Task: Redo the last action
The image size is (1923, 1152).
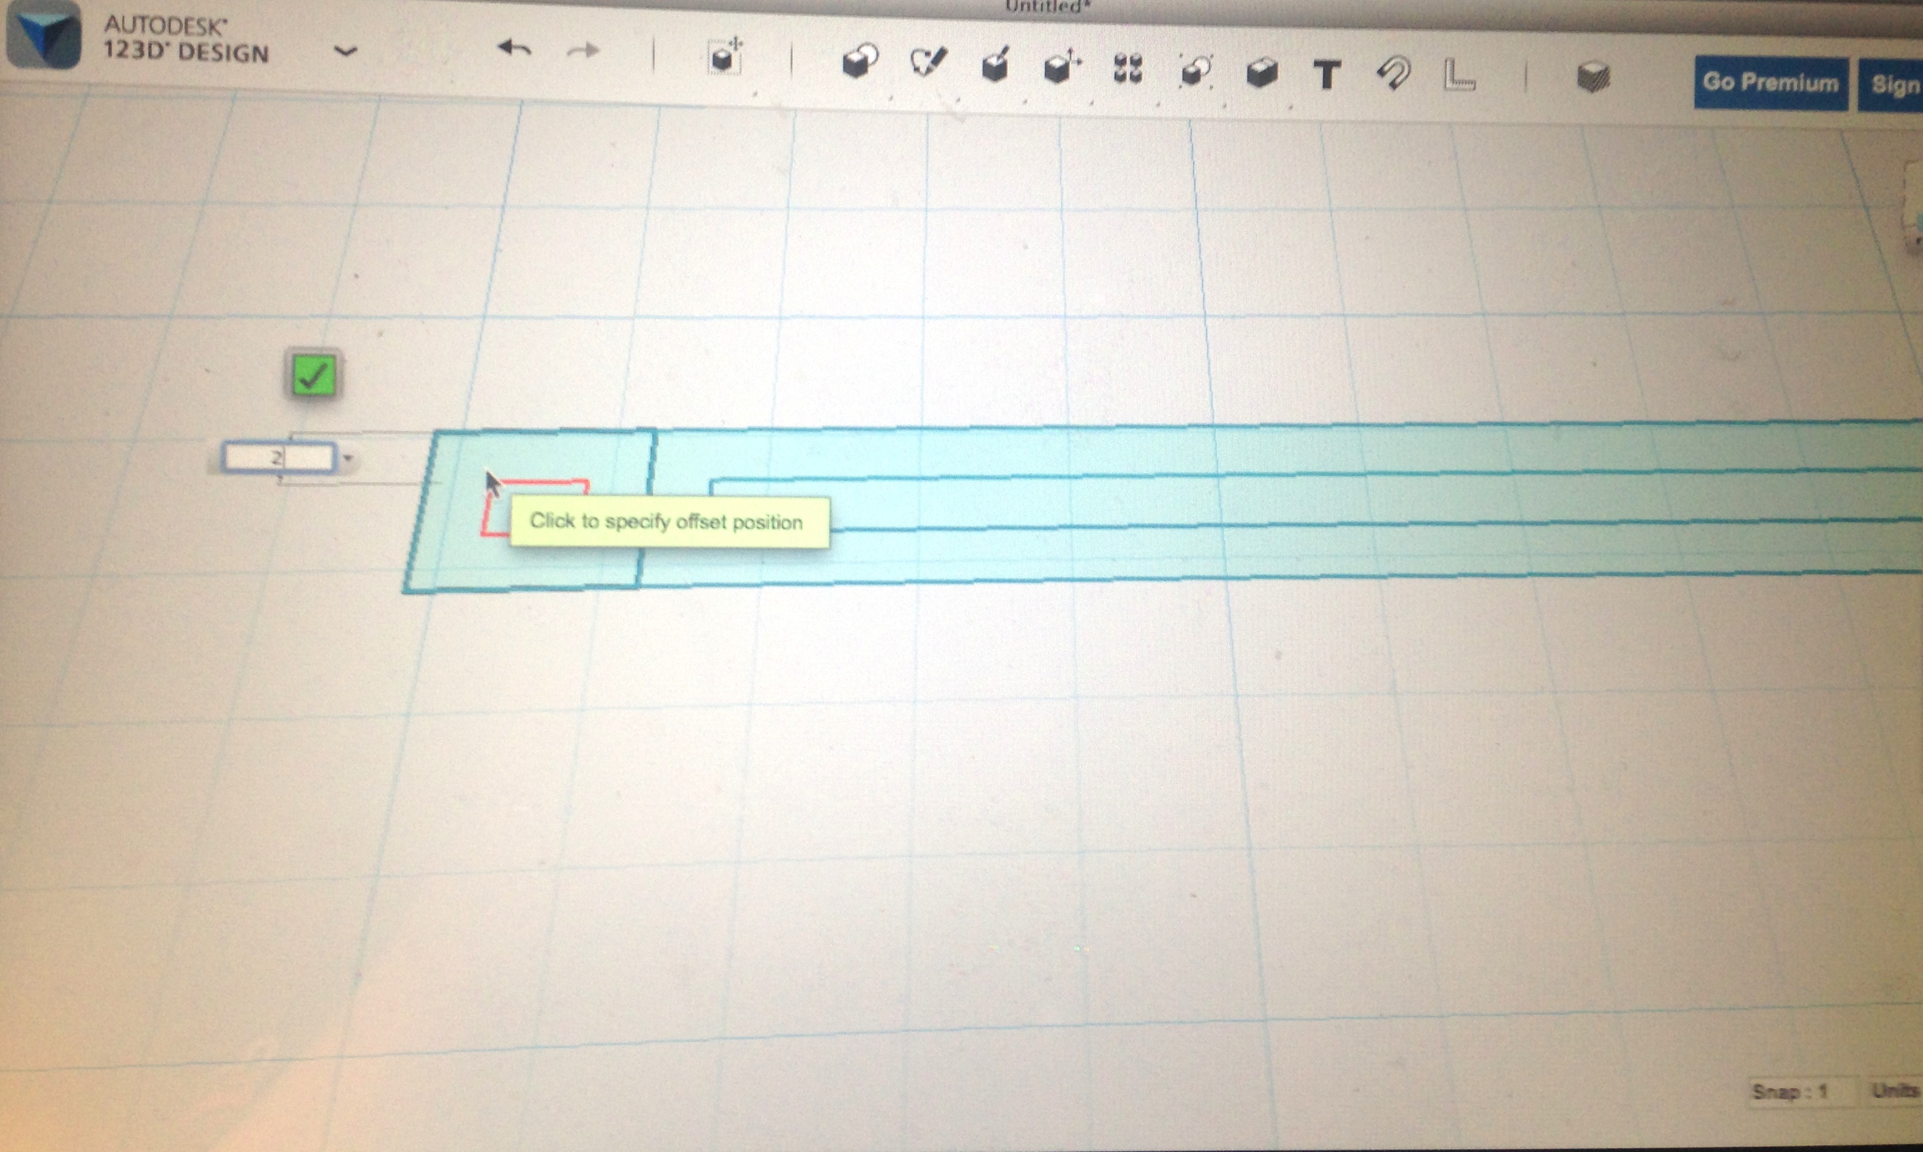Action: 583,51
